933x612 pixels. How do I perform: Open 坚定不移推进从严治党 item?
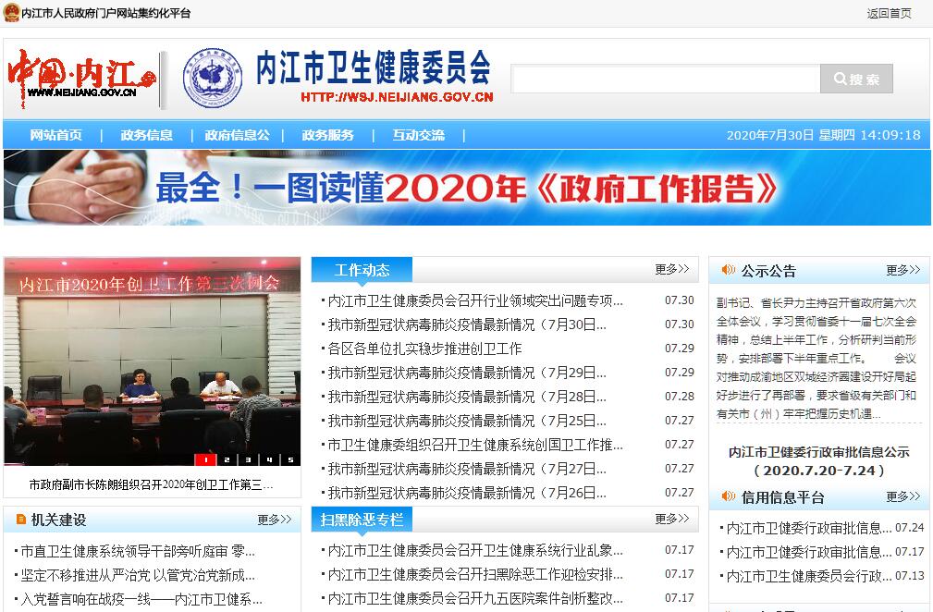tap(138, 575)
